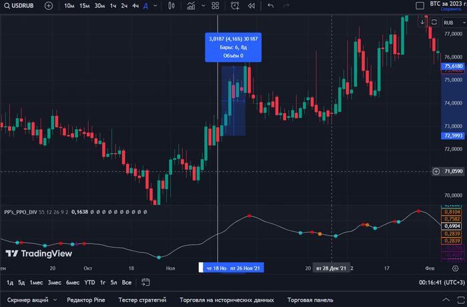This screenshot has width=467, height=307.
Task: Set the range to 6мес
Action: [x=73, y=282]
